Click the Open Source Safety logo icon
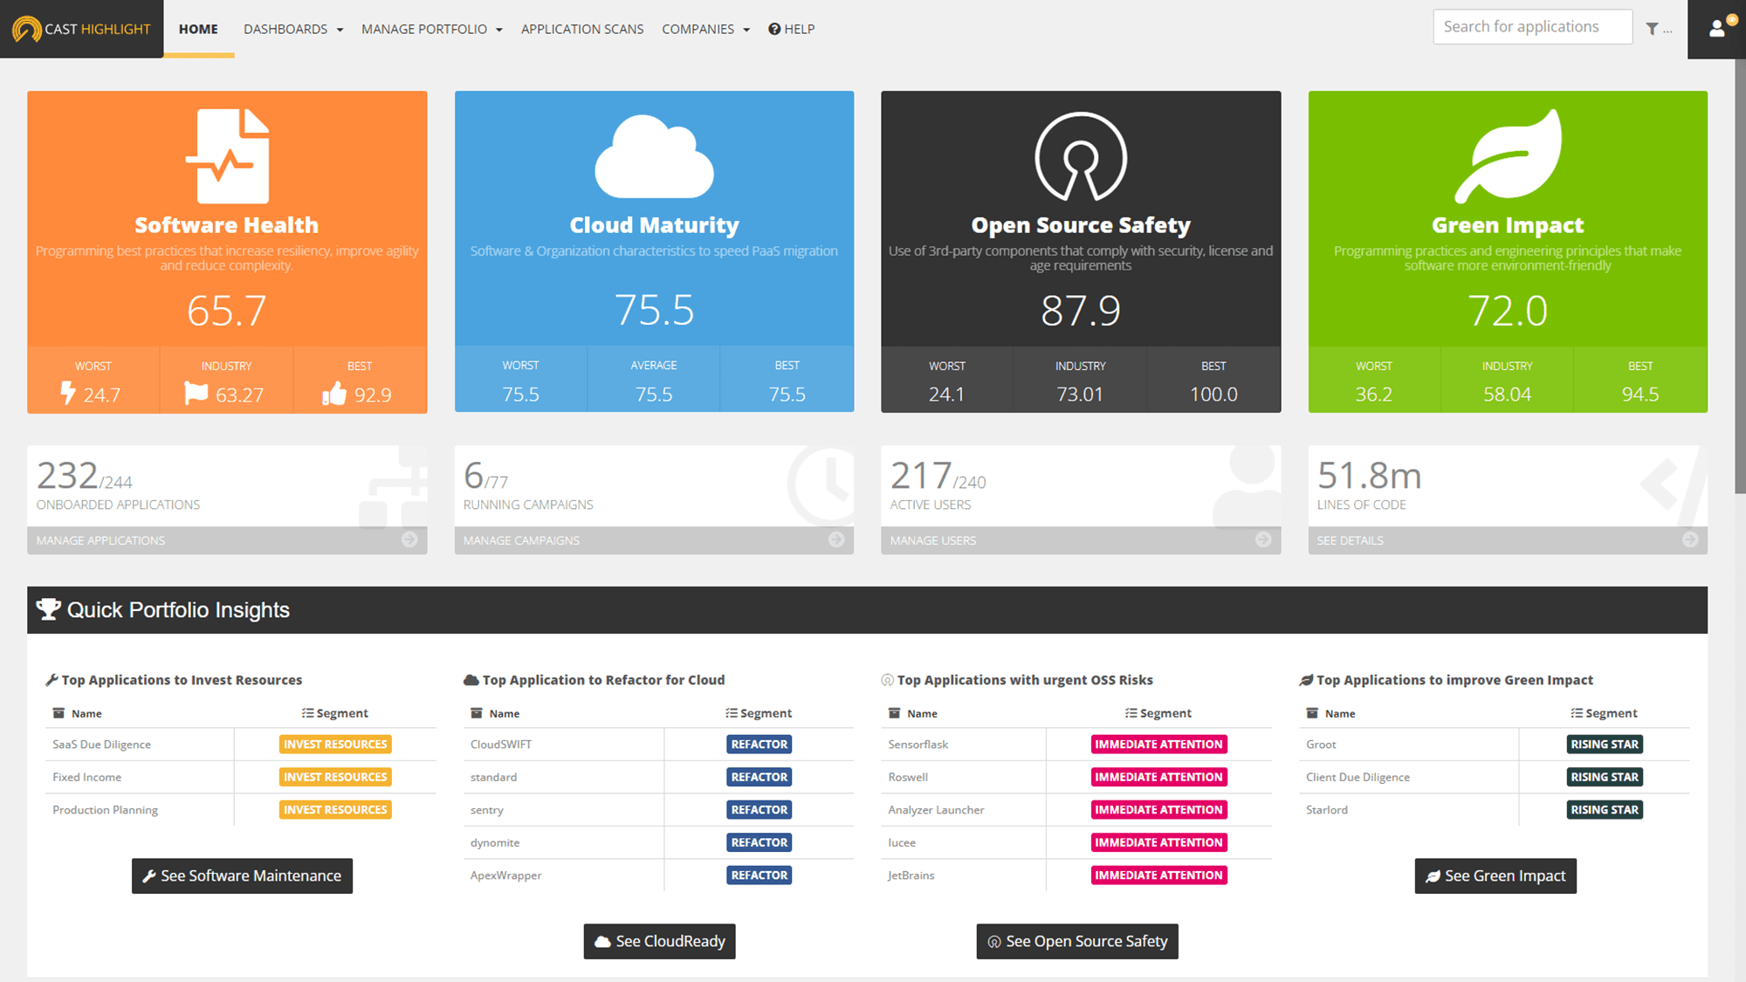This screenshot has width=1746, height=982. [x=1081, y=157]
